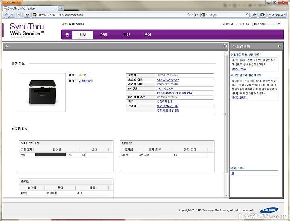This screenshot has height=221, width=290.
Task: Click 시스템 관리자 link under password notice
Action: pyautogui.click(x=239, y=98)
